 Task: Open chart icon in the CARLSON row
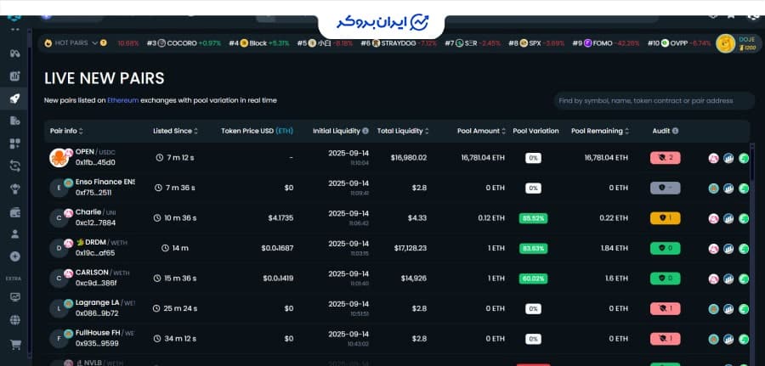[x=728, y=278]
